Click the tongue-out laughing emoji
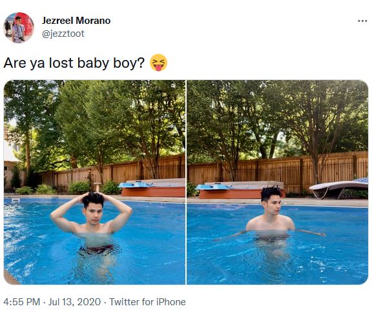372x313 pixels. 158,63
